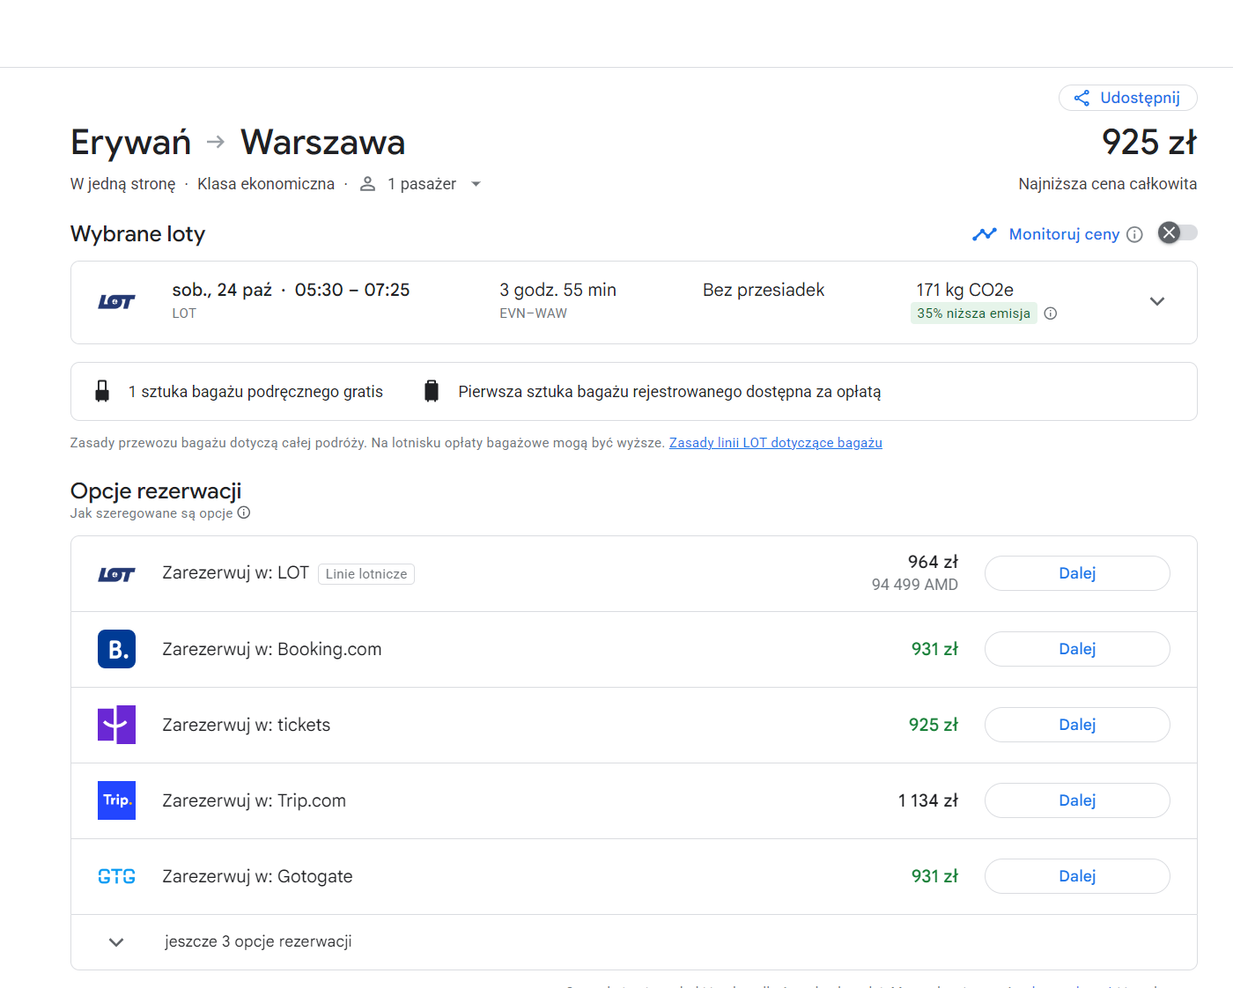
Task: Click the Linie lotnicze badge
Action: (366, 574)
